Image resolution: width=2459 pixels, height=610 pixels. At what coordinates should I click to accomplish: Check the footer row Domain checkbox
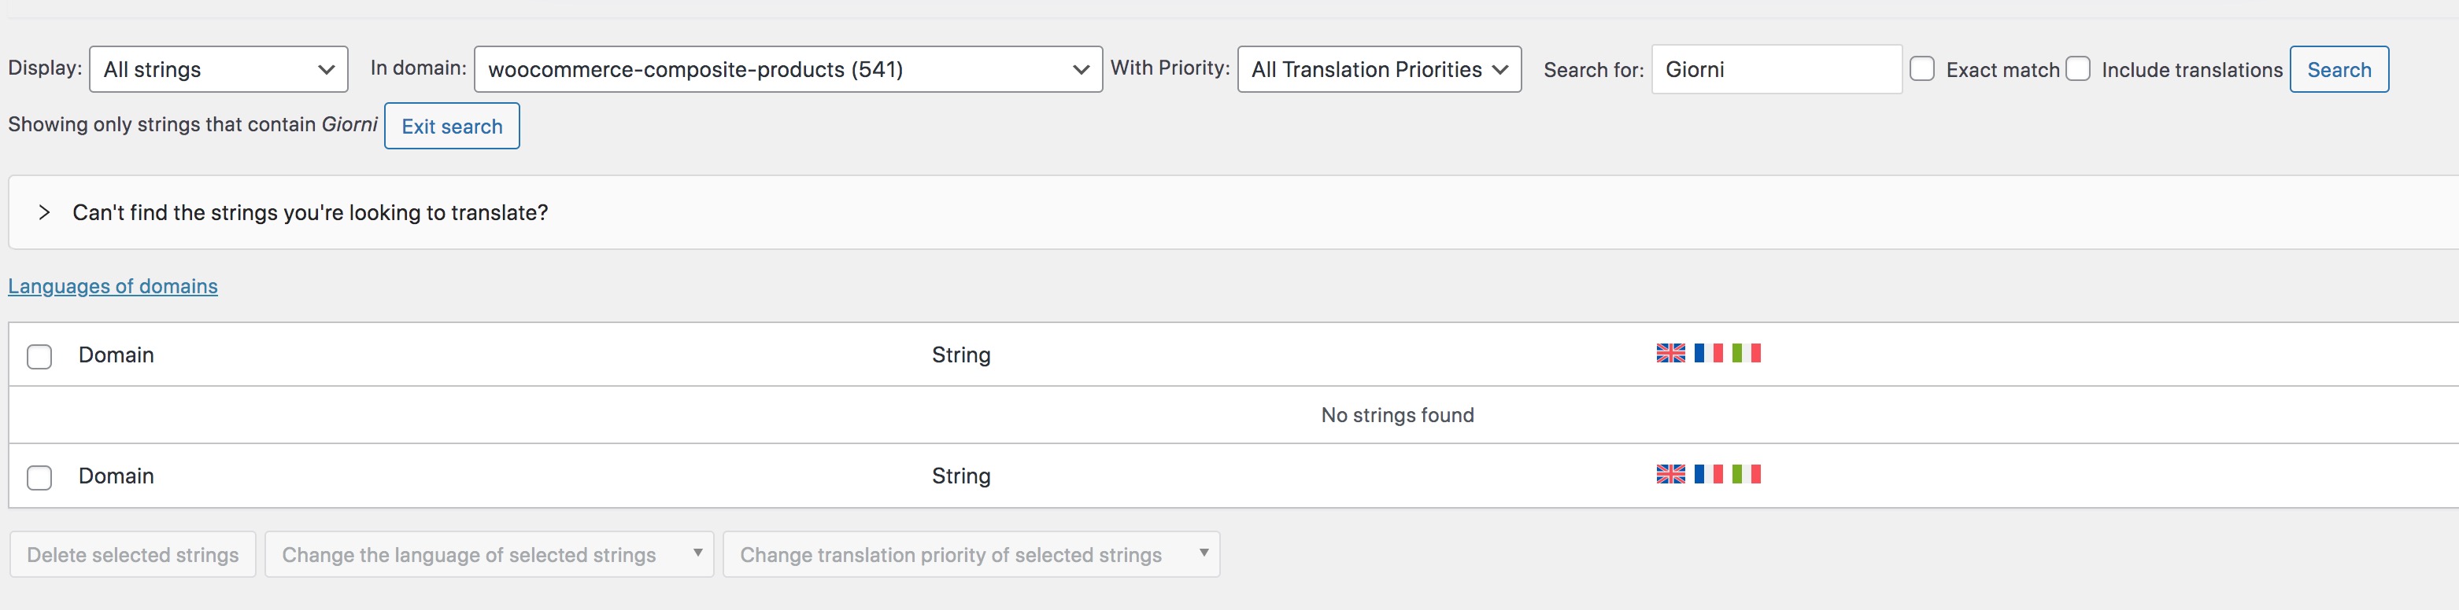point(39,477)
